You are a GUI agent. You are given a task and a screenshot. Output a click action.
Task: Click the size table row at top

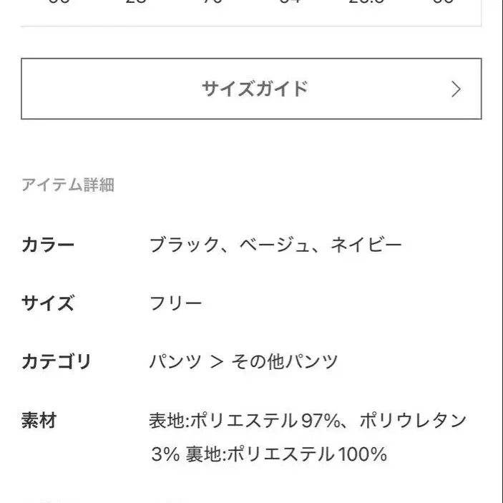coord(251,6)
